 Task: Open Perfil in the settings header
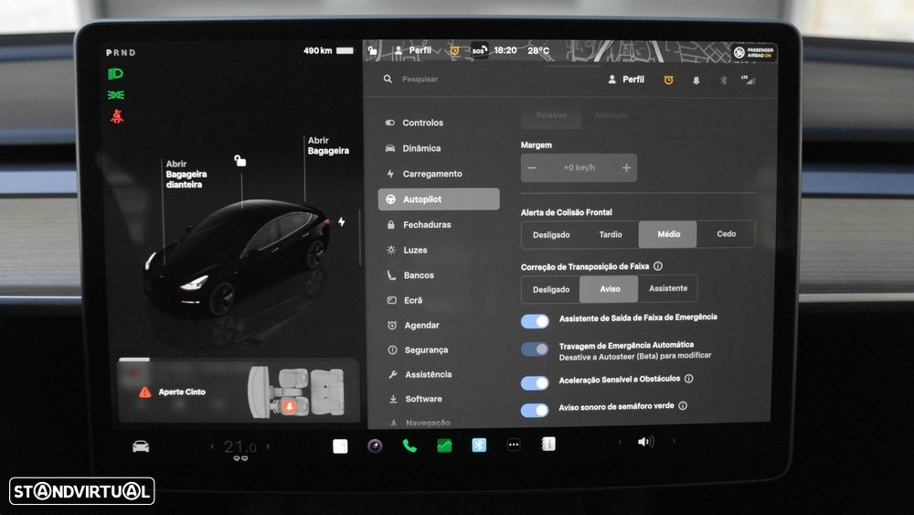click(626, 80)
